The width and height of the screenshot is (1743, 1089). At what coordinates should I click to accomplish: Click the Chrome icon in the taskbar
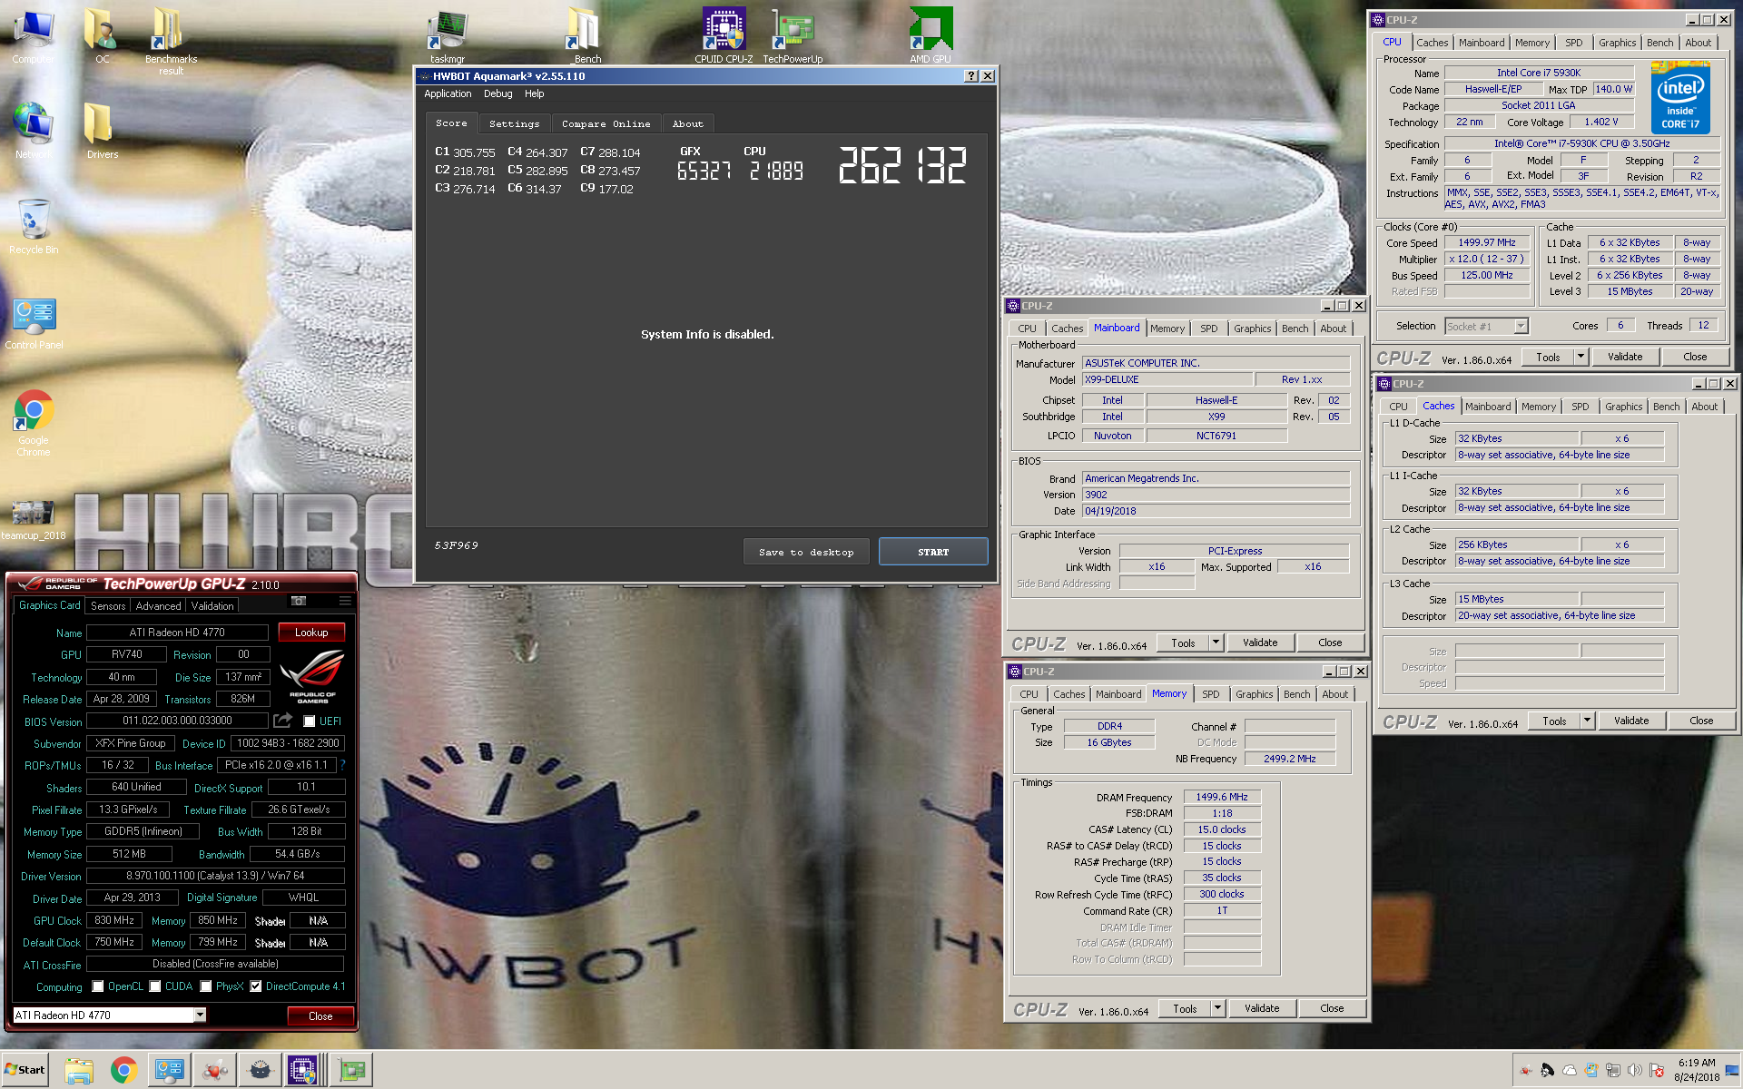point(123,1071)
